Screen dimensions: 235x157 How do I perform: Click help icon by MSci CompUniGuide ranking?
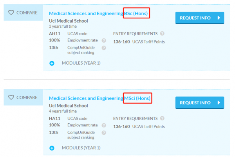[x=104, y=132]
